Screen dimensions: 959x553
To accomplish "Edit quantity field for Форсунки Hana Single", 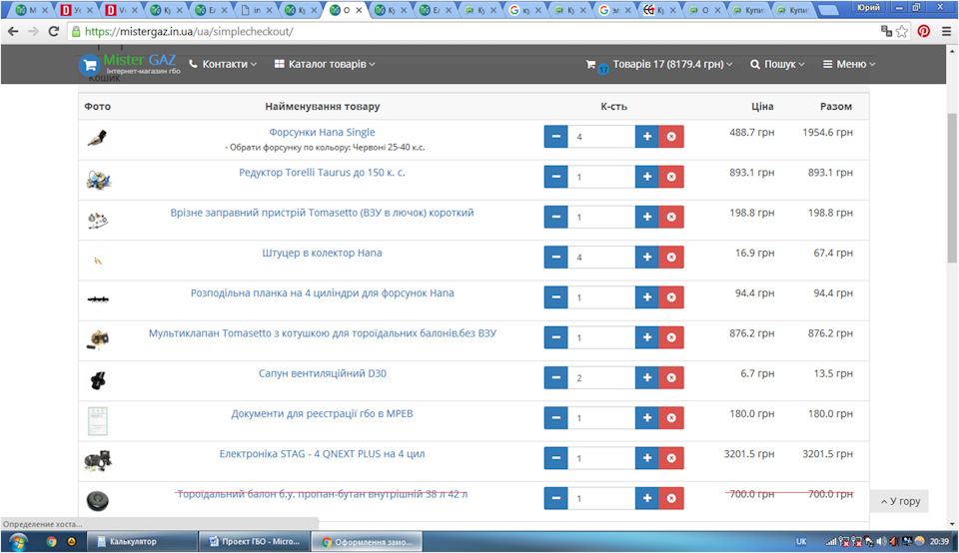I will click(x=601, y=137).
